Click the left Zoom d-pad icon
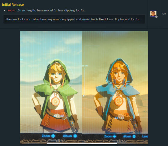Screen dimensions: 168x146 tap(53, 136)
